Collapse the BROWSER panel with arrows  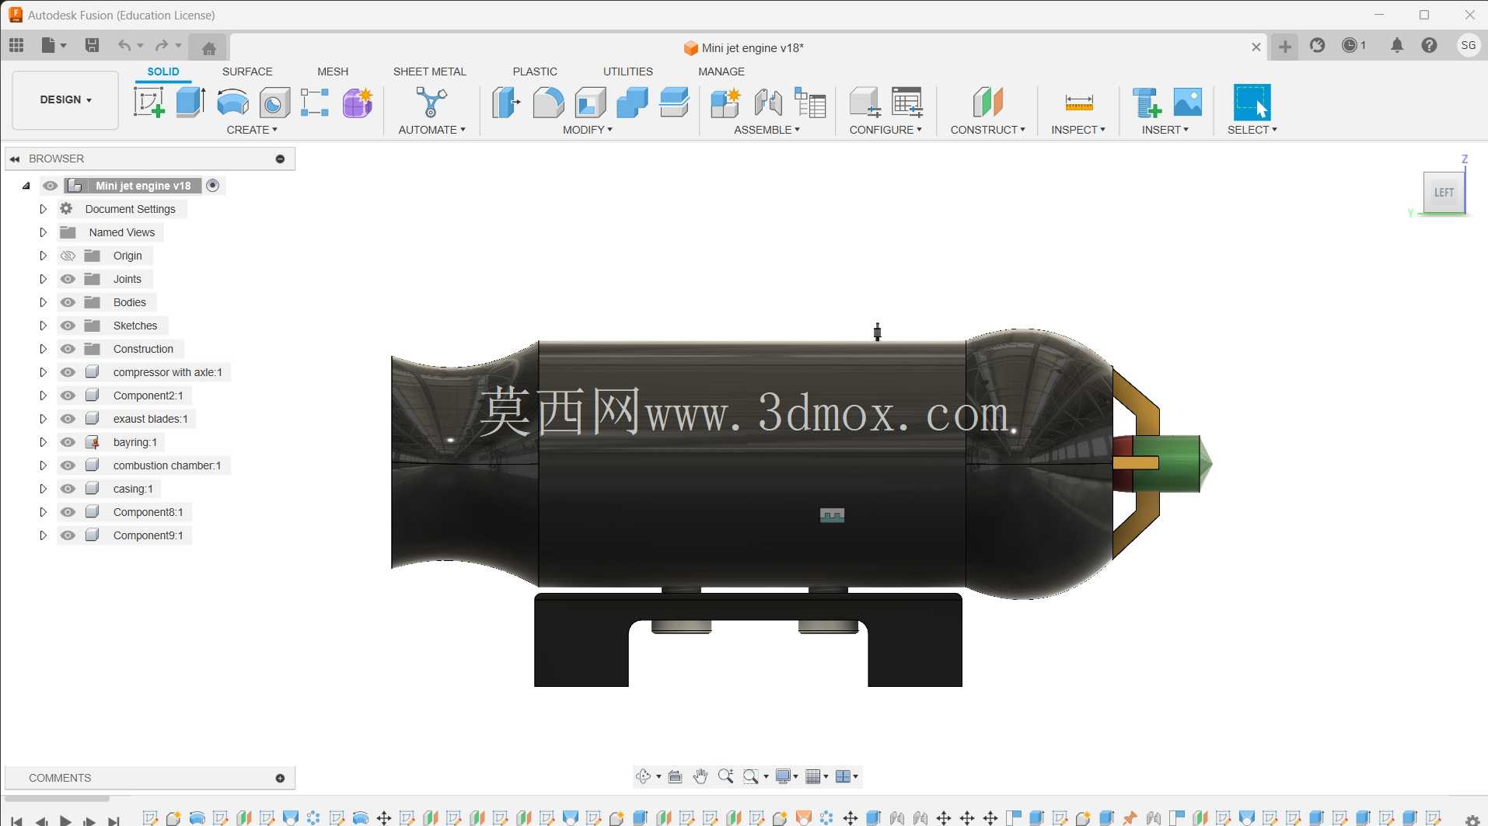15,159
